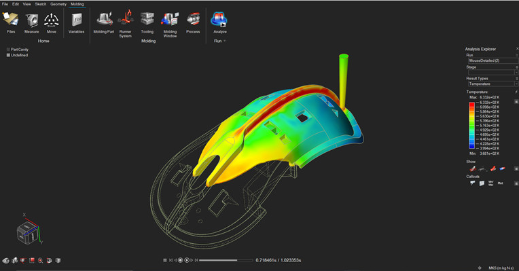Open the Geometry ribbon tab
The width and height of the screenshot is (519, 271).
pyautogui.click(x=58, y=4)
